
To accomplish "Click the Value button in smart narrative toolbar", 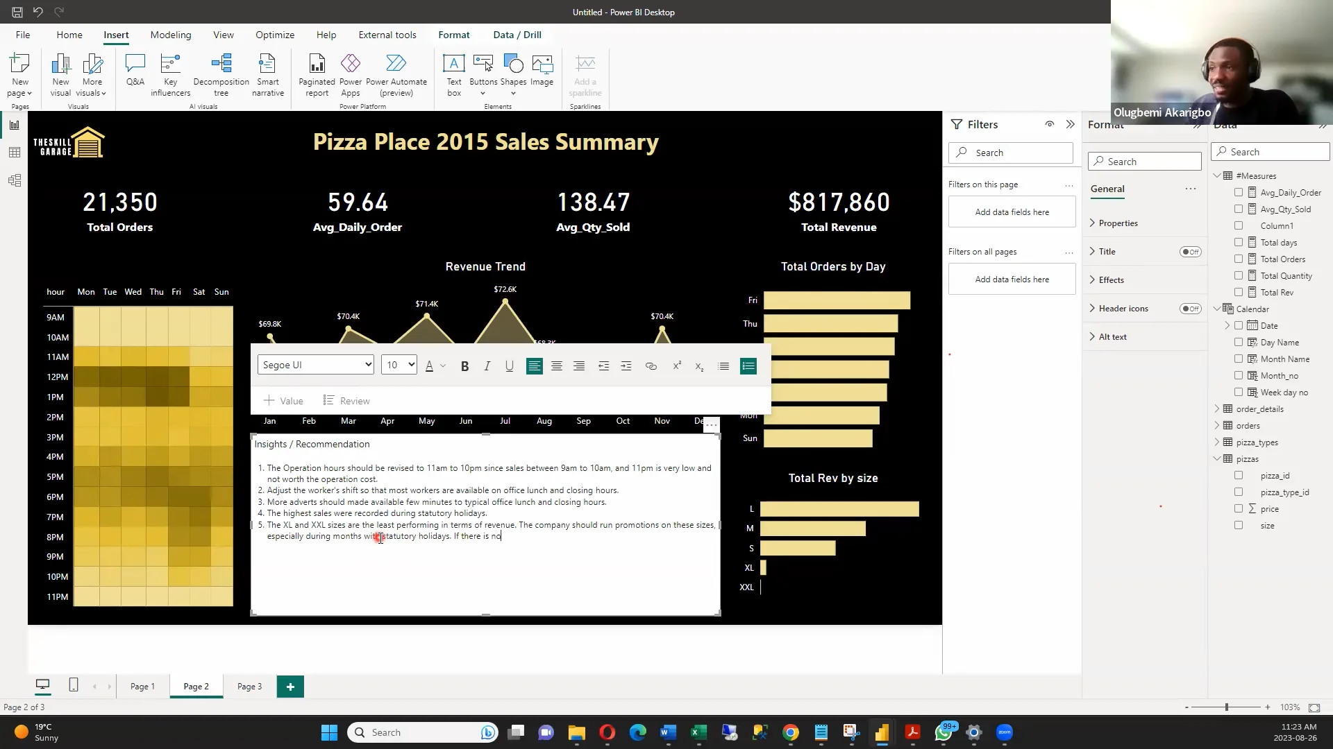I will pyautogui.click(x=284, y=400).
